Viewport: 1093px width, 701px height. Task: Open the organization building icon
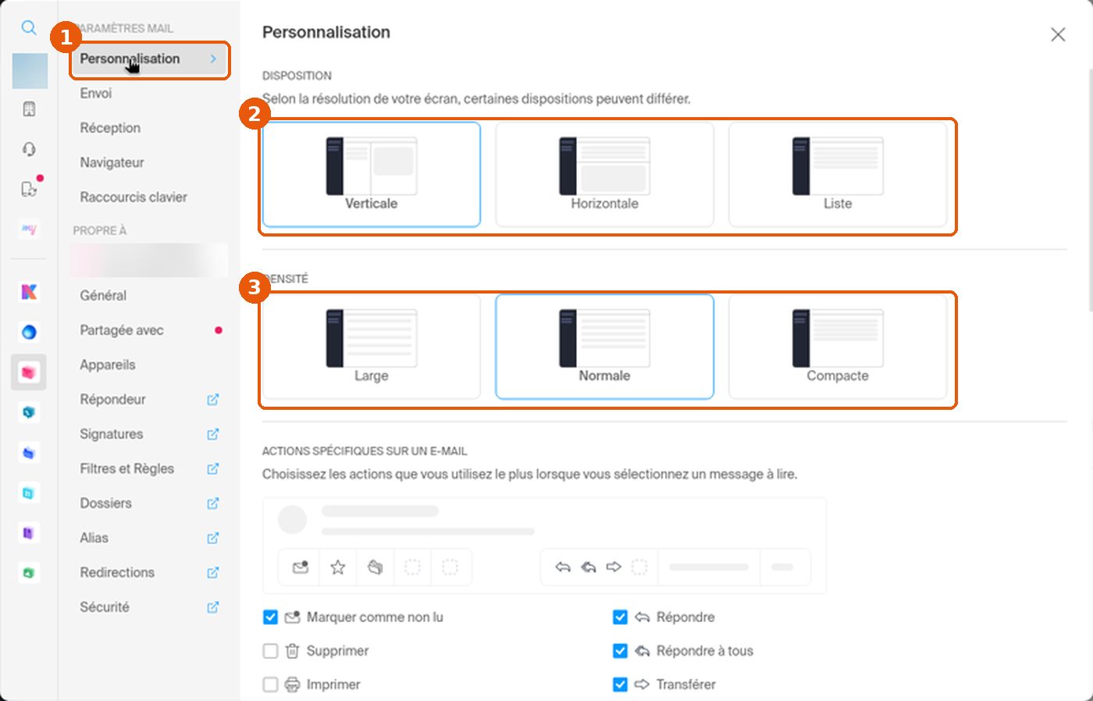pyautogui.click(x=29, y=109)
